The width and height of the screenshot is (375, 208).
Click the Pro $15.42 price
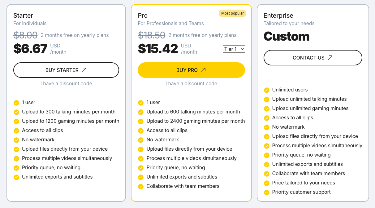tap(158, 49)
